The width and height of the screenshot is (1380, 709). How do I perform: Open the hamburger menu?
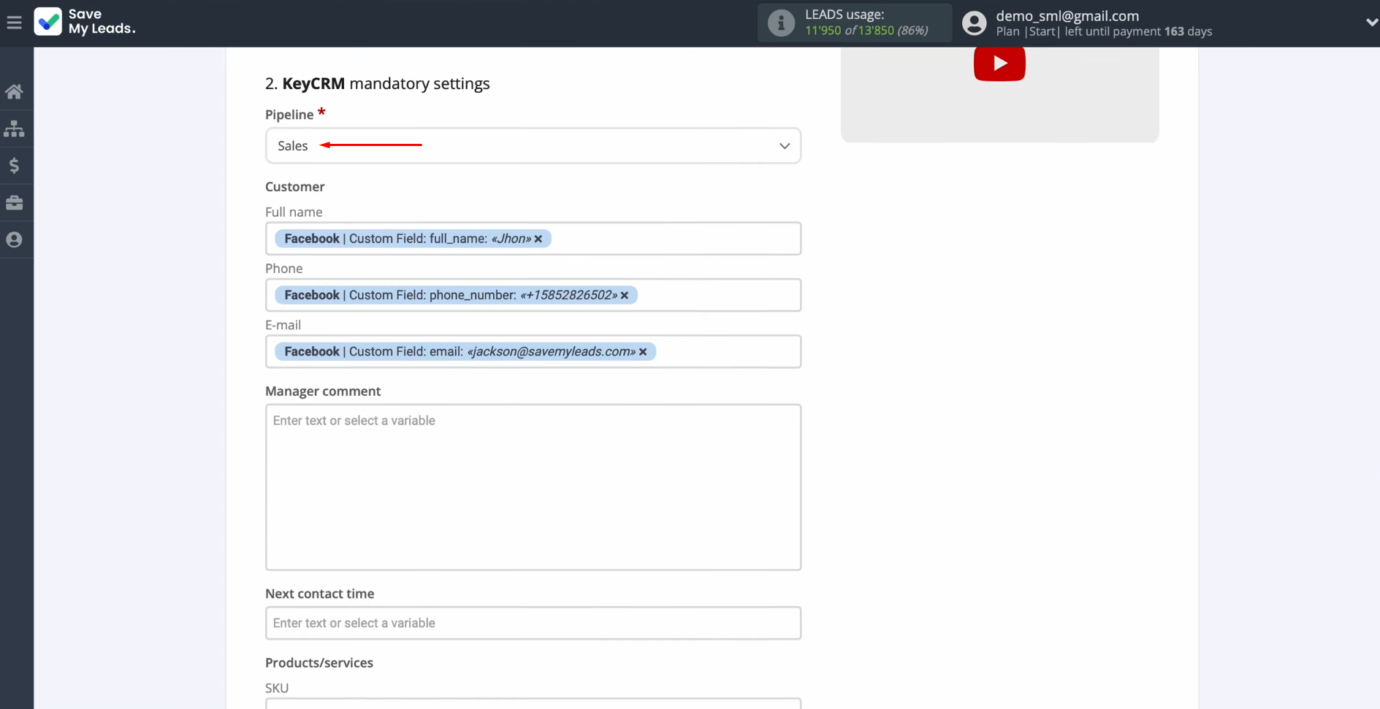tap(14, 23)
